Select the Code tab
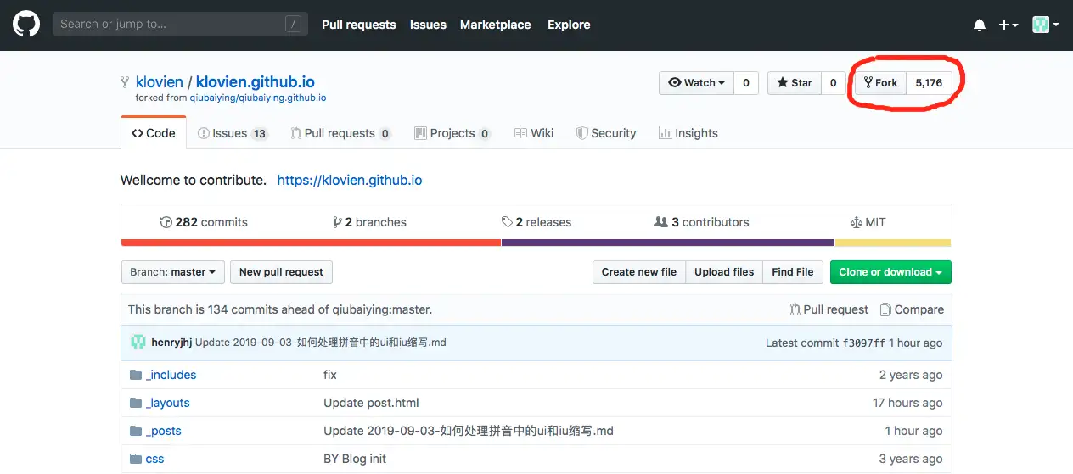The width and height of the screenshot is (1073, 474). coord(154,133)
